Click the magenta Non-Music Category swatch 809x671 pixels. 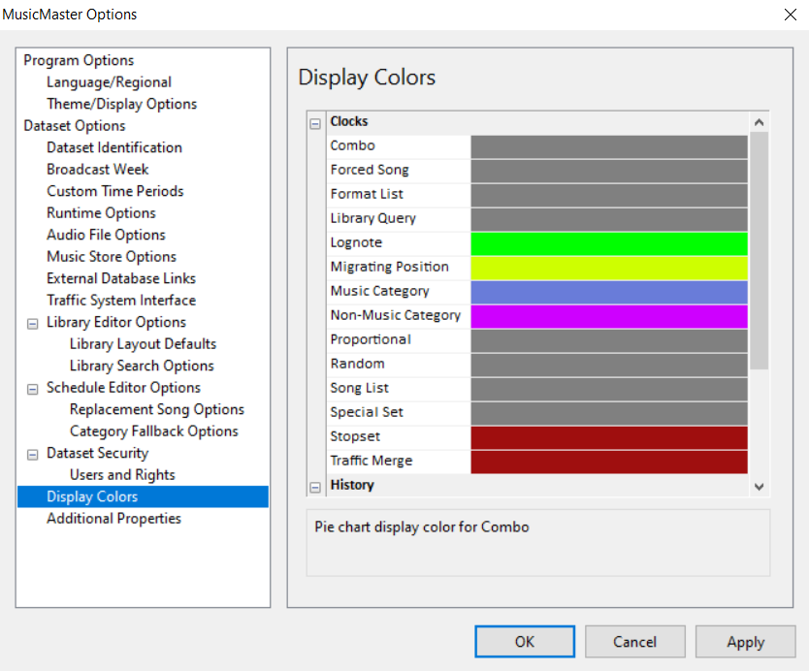tap(608, 316)
